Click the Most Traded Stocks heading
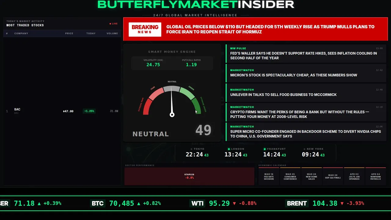391x220 pixels. pos(25,25)
